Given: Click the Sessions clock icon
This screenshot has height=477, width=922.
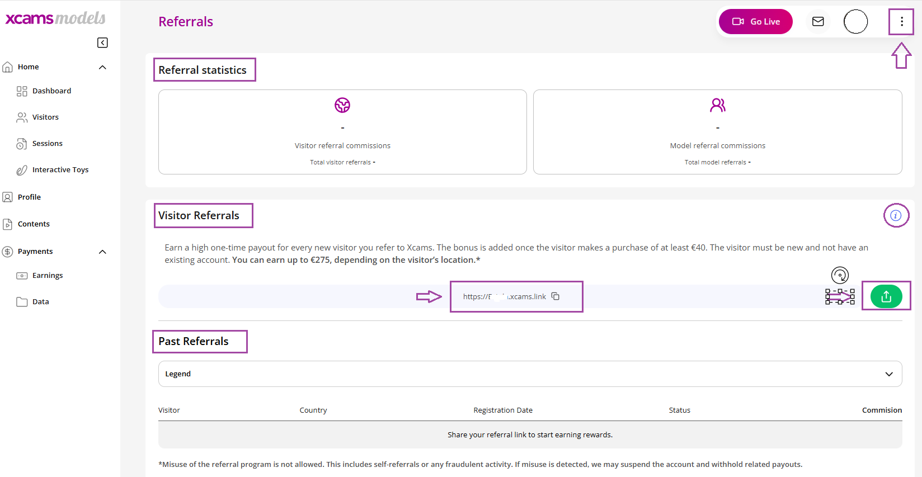Looking at the screenshot, I should (x=22, y=144).
